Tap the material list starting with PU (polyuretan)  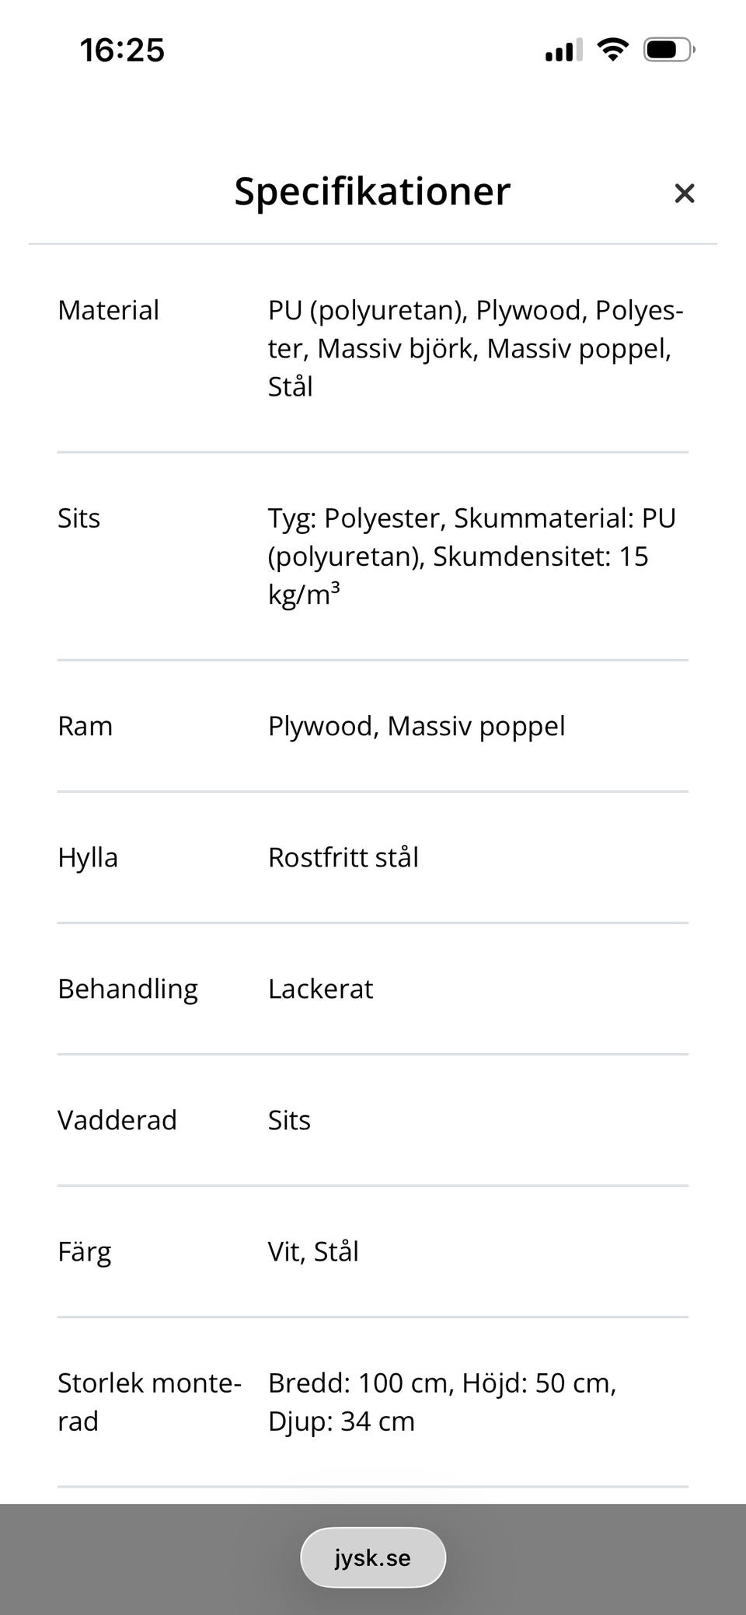pos(474,348)
